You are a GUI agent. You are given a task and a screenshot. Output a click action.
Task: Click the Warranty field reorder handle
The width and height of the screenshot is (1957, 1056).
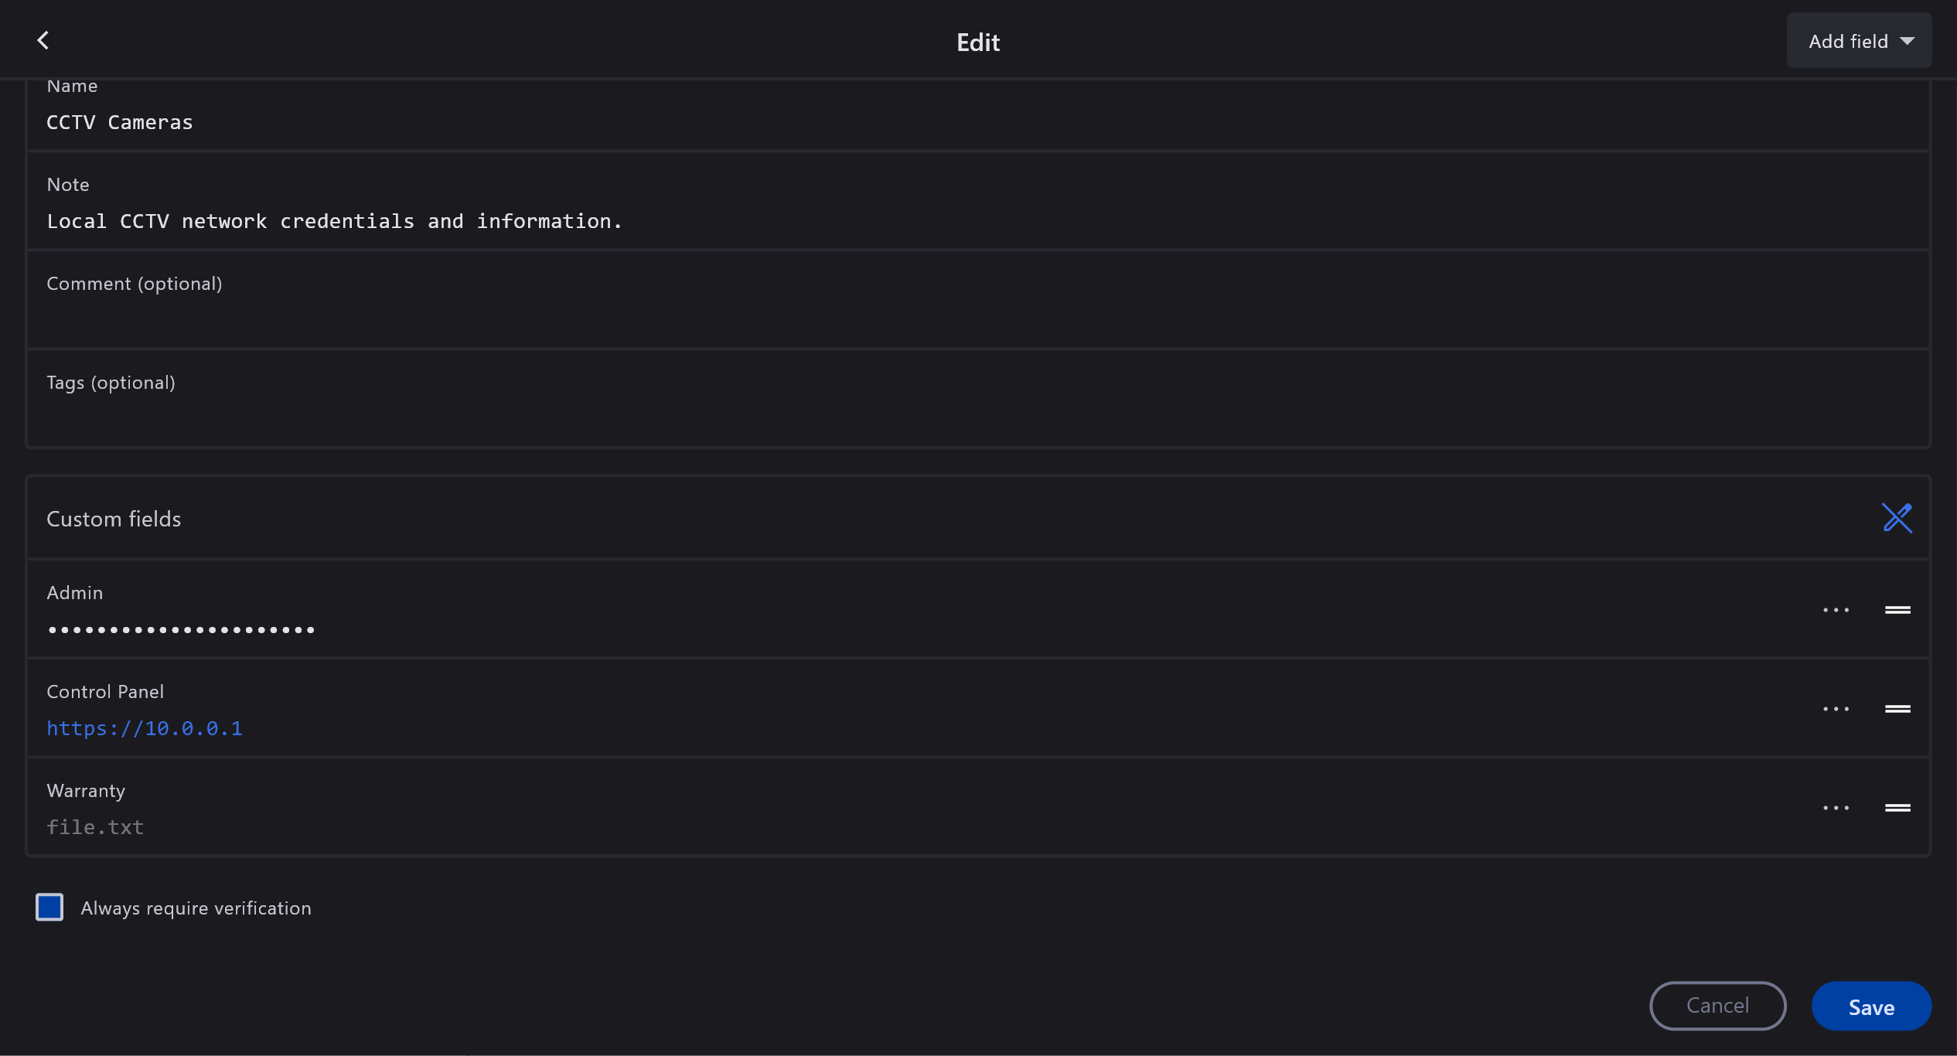point(1897,808)
